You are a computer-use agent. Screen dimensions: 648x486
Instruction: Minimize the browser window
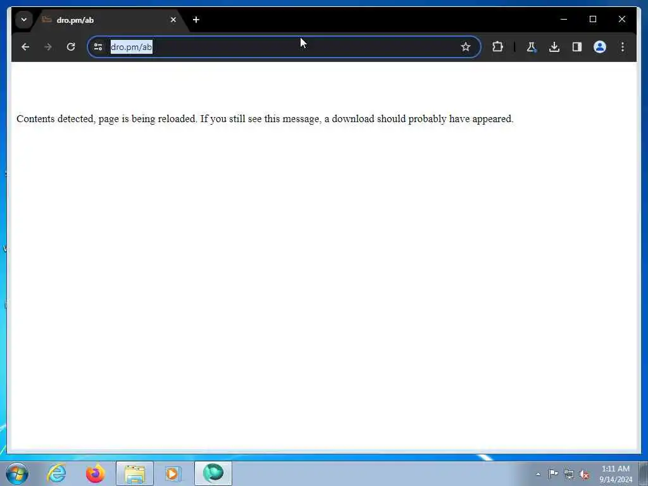point(564,20)
